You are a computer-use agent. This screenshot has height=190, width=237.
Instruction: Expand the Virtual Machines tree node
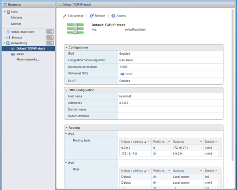[x=5, y=32]
